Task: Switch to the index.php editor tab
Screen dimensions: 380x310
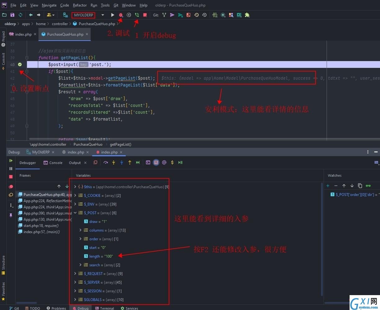Action: click(x=23, y=34)
